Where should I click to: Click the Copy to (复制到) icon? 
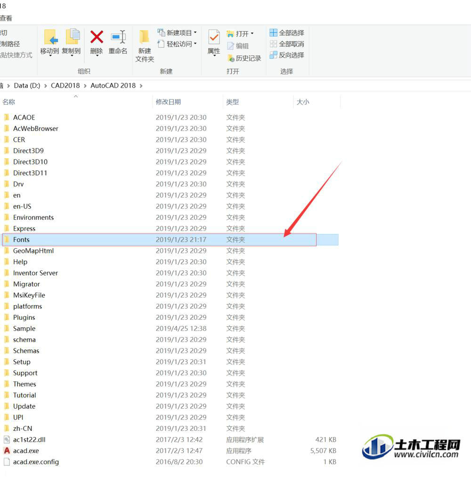pos(73,37)
